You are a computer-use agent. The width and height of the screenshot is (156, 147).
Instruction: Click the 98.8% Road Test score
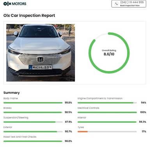click(68, 141)
